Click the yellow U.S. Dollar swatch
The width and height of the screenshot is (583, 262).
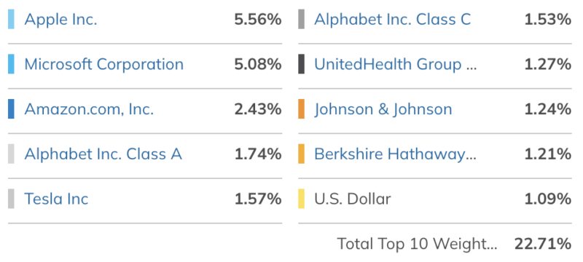point(301,199)
